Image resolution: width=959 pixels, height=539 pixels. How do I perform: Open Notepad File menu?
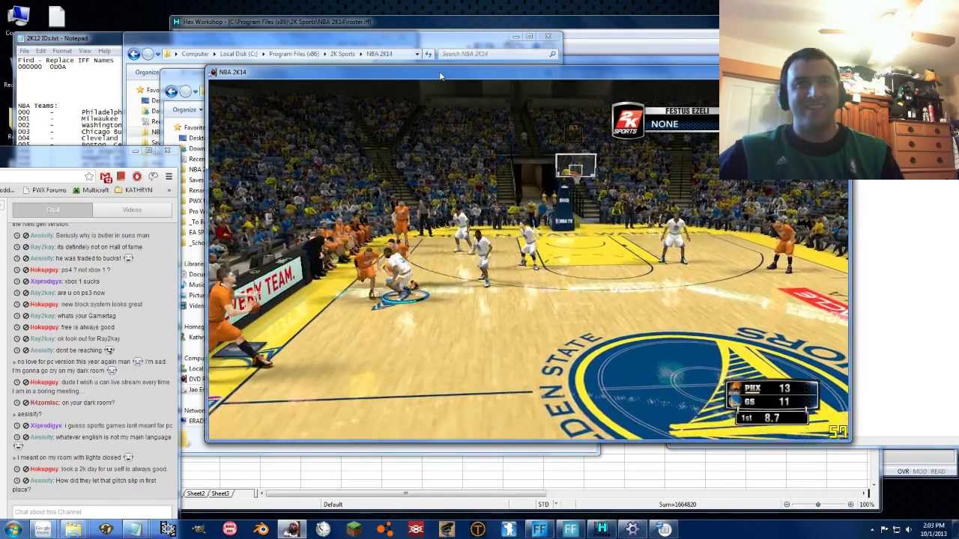(24, 51)
